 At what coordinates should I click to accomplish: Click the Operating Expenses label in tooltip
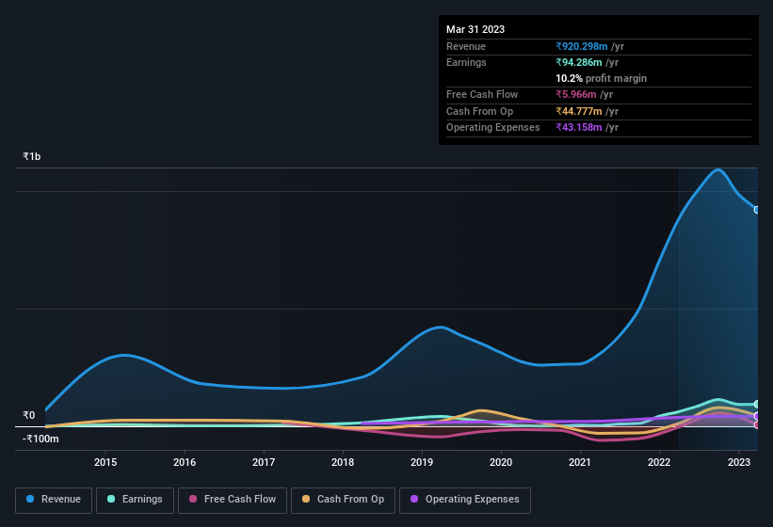(x=493, y=127)
